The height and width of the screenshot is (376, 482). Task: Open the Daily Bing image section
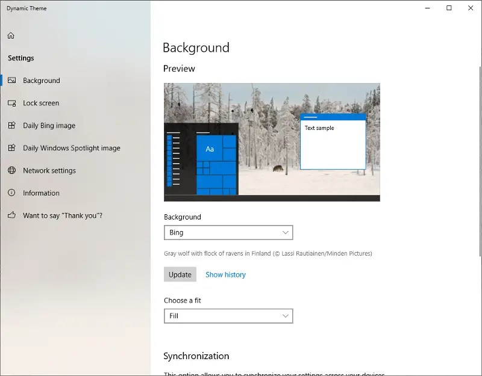tap(11, 125)
